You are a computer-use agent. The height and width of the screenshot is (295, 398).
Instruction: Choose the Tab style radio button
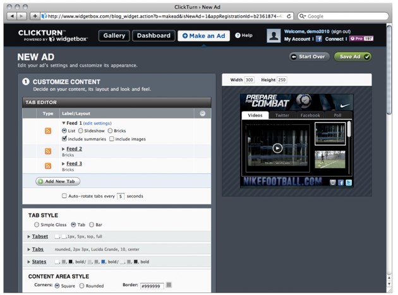click(73, 224)
